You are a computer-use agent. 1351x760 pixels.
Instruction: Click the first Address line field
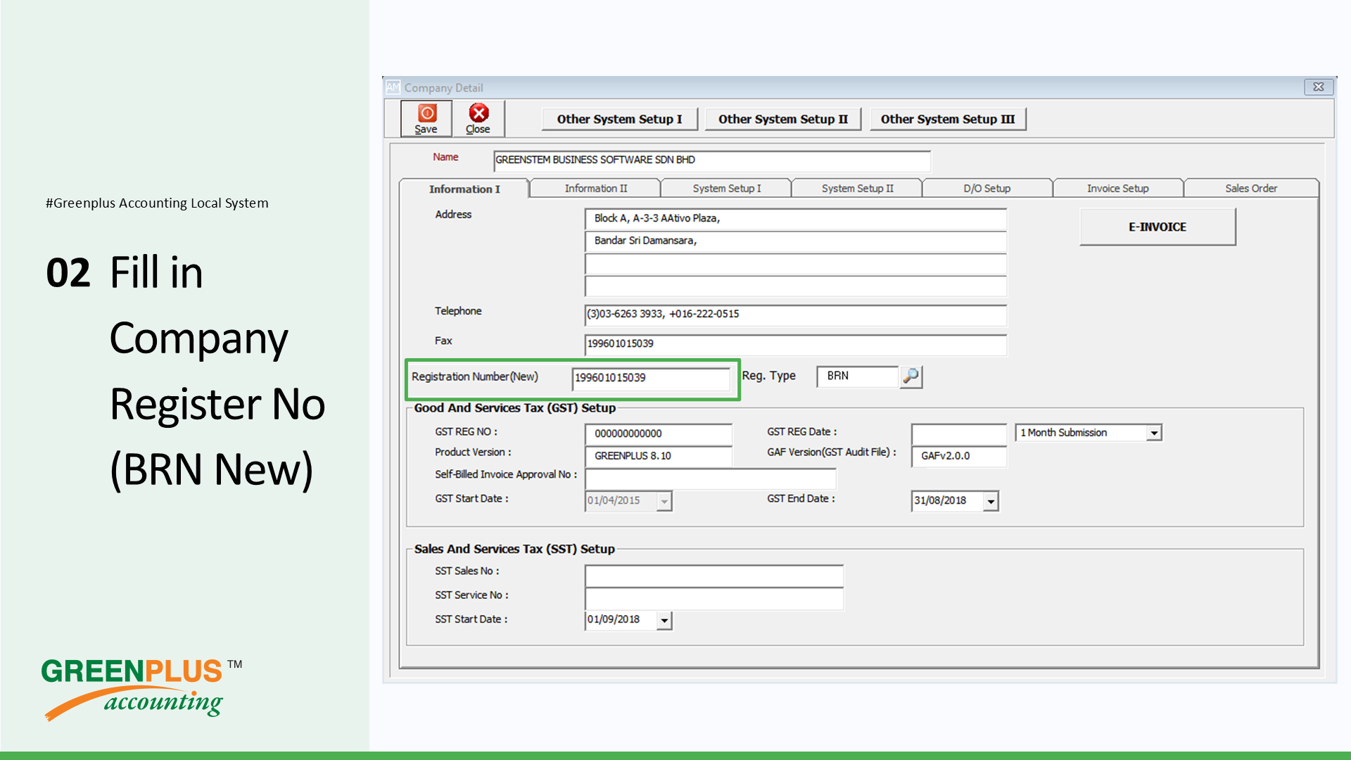point(795,219)
